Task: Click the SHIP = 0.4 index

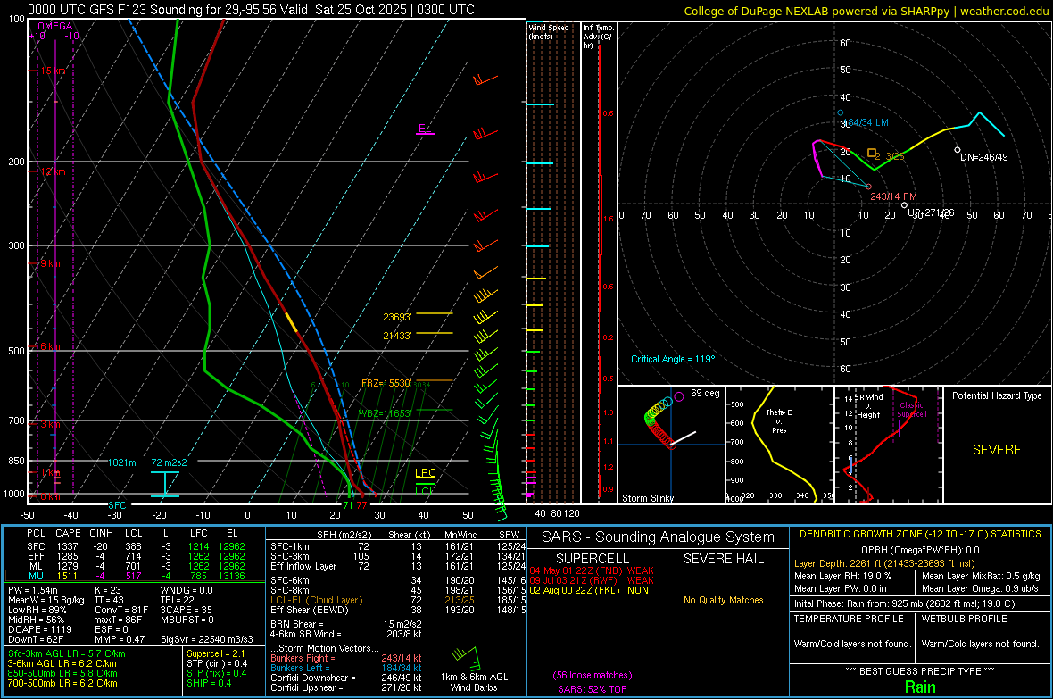Action: click(209, 684)
